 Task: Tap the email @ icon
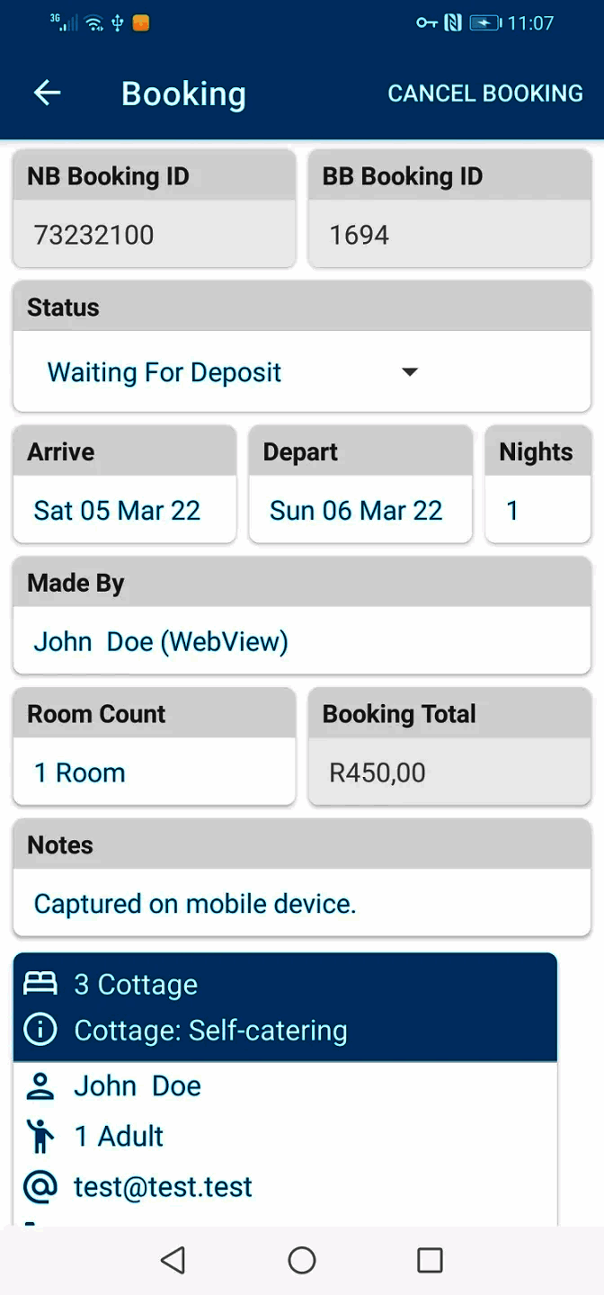pyautogui.click(x=40, y=1187)
